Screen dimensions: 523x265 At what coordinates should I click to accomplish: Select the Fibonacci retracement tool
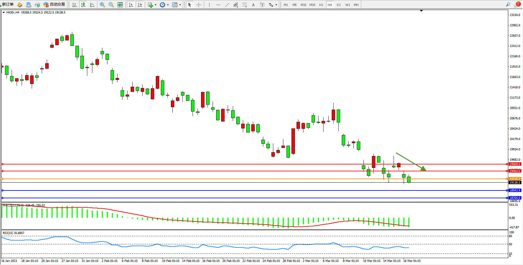pyautogui.click(x=244, y=5)
